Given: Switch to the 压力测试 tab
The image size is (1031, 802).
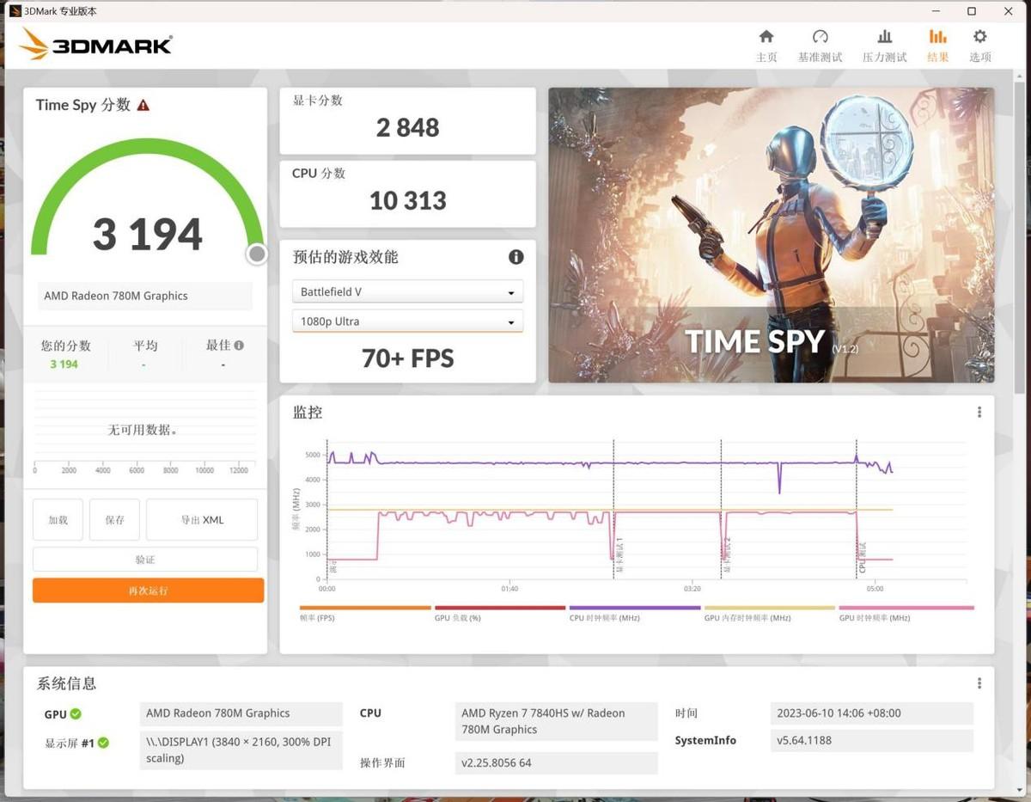Looking at the screenshot, I should pyautogui.click(x=884, y=45).
